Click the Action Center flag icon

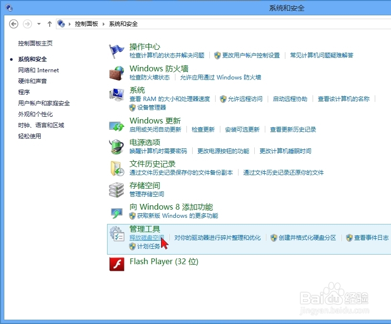(117, 51)
